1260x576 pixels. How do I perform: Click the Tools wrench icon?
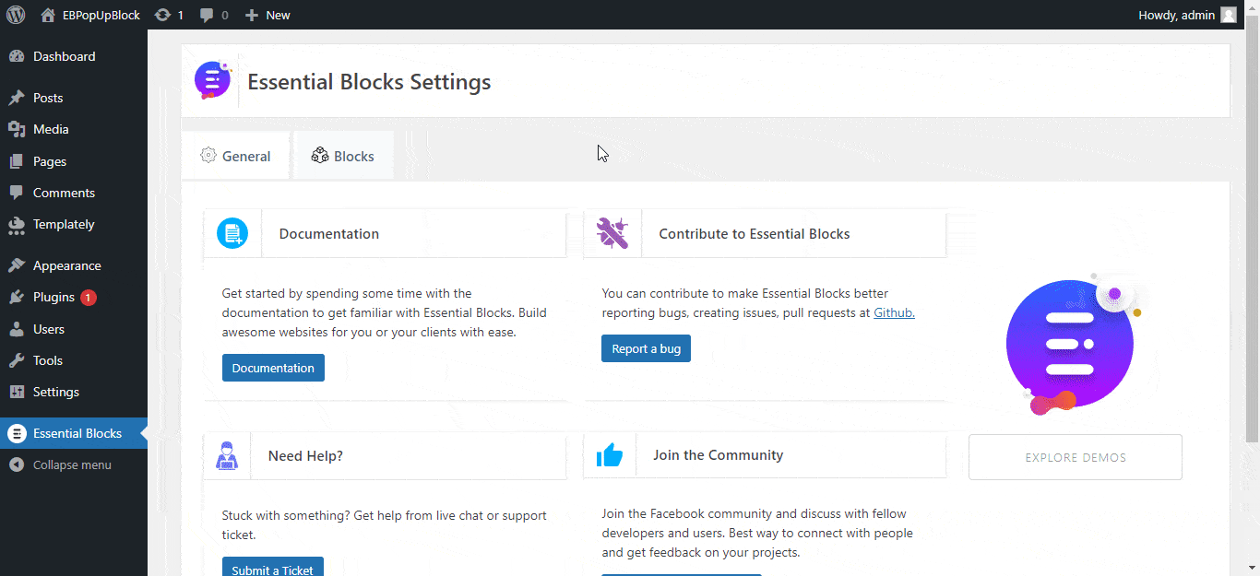point(17,360)
